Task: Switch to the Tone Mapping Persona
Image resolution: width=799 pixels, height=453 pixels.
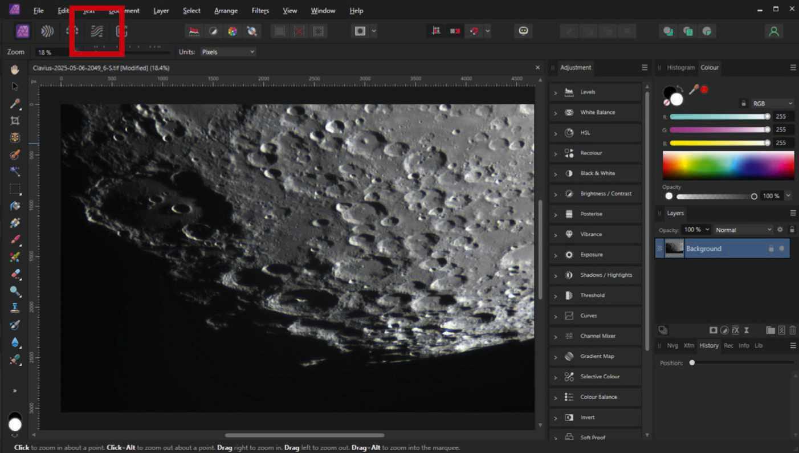Action: coord(97,31)
